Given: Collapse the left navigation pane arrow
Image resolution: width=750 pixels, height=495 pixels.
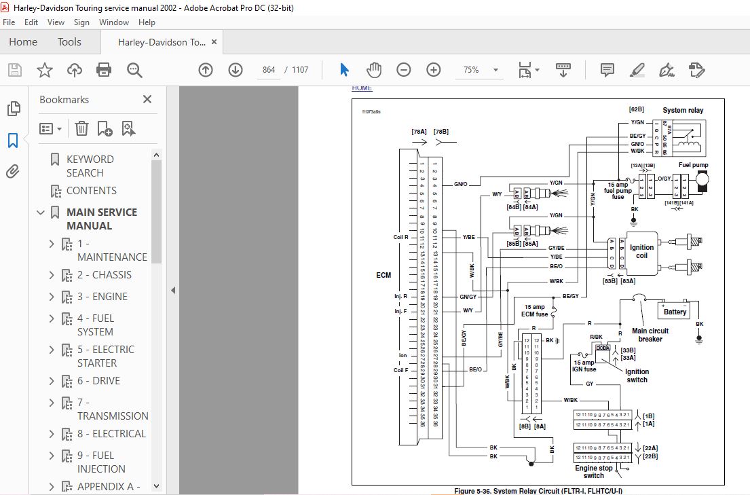Looking at the screenshot, I should click(173, 291).
